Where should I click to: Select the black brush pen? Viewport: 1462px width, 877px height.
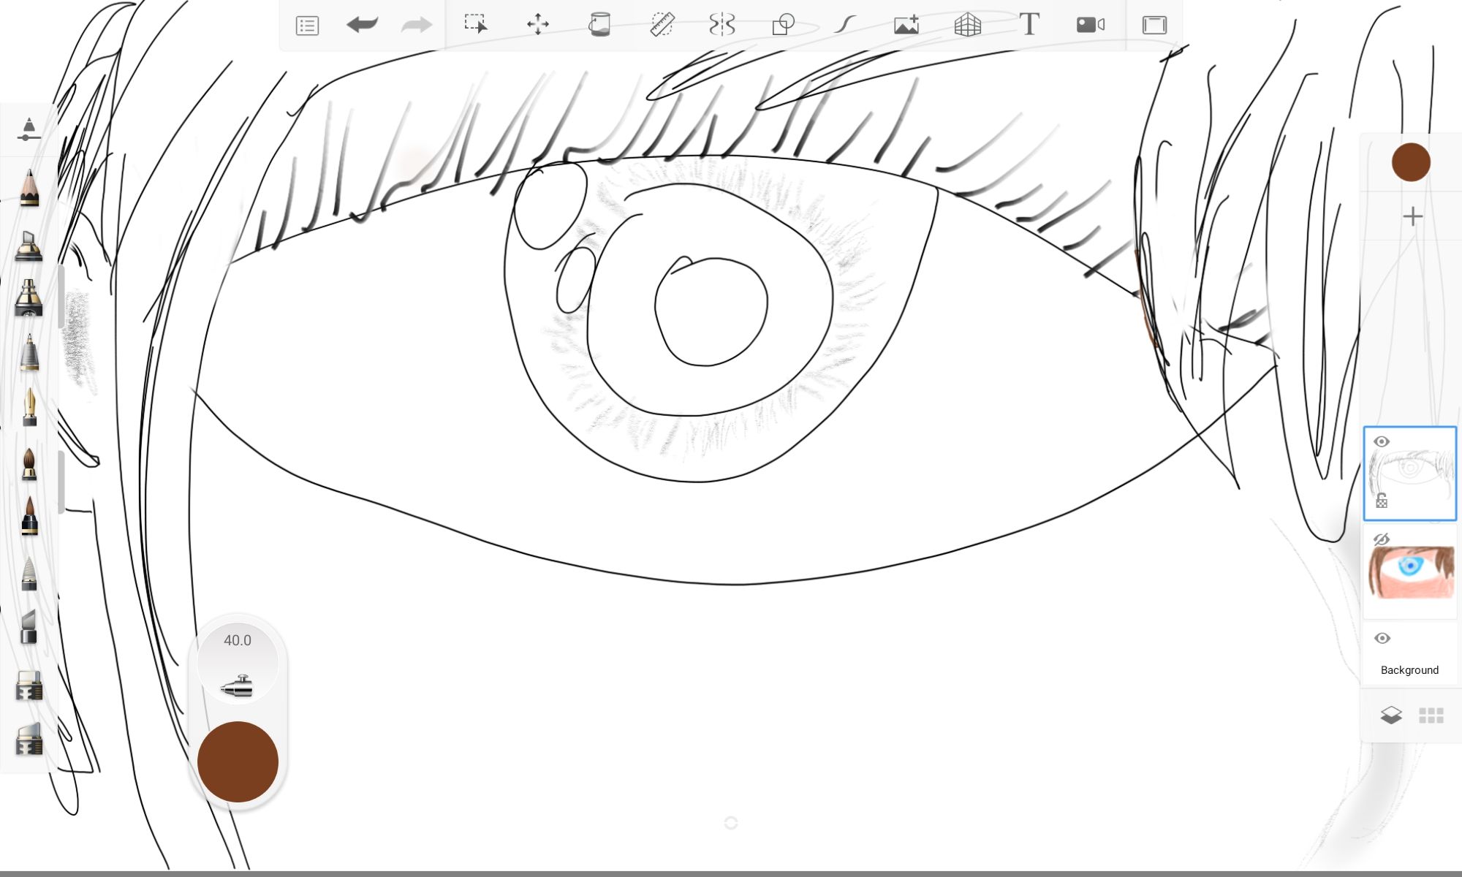click(x=29, y=516)
